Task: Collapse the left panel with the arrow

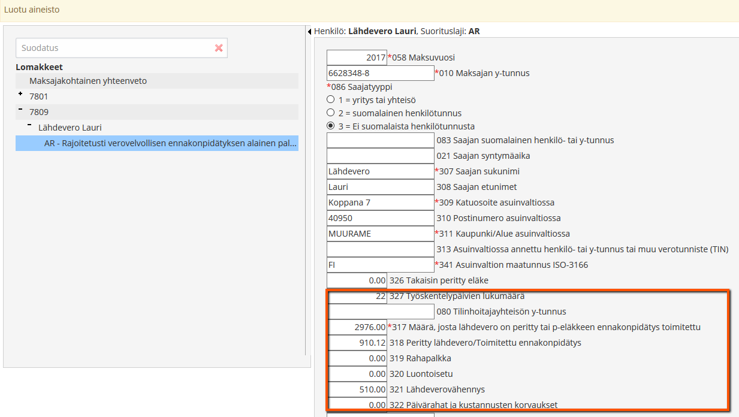Action: (309, 32)
